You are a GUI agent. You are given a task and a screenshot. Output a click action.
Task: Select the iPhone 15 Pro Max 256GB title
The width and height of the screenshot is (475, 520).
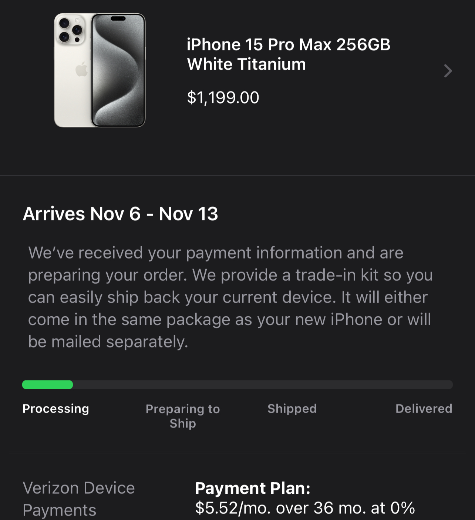(288, 45)
